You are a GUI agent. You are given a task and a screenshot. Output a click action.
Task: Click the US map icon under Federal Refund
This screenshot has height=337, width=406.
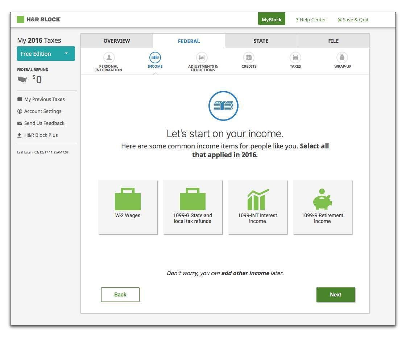[22, 79]
